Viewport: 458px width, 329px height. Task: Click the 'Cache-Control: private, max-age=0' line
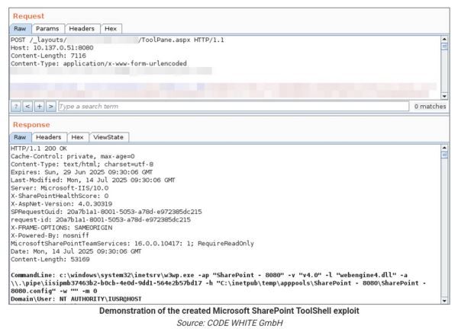(73, 156)
